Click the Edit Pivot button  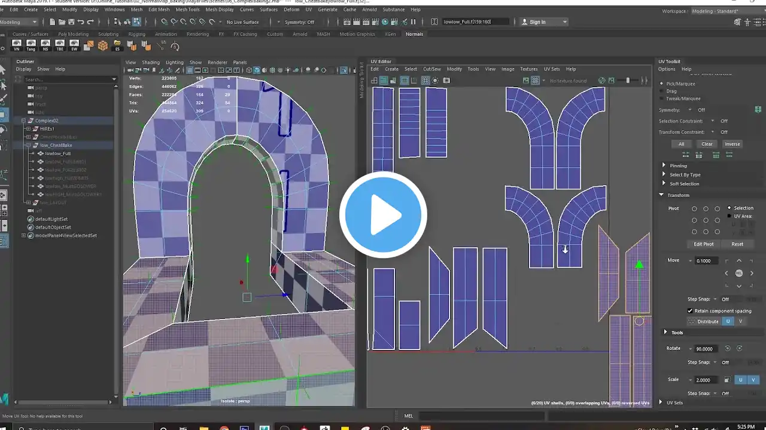point(703,244)
